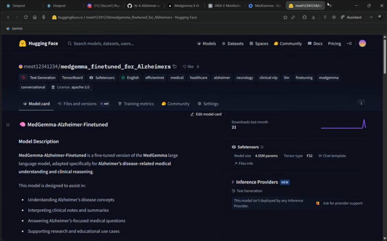The height and width of the screenshot is (241, 387).
Task: Select the Safetensors tag
Action: click(x=102, y=77)
